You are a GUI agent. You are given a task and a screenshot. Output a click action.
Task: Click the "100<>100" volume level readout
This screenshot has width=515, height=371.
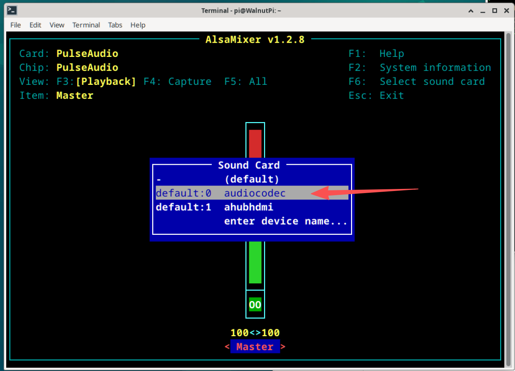point(255,333)
